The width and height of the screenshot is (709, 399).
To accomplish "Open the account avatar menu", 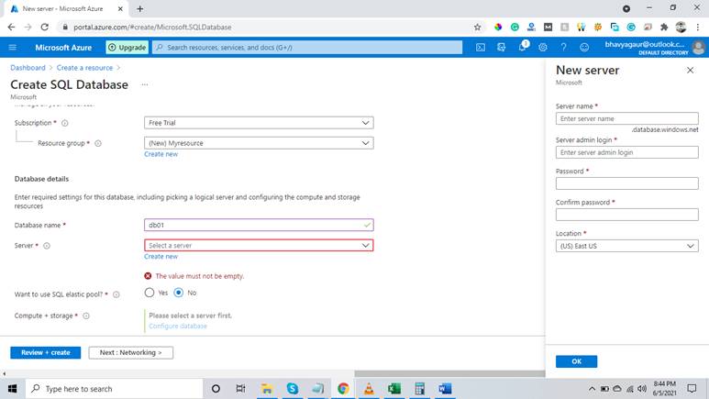I will (x=698, y=47).
